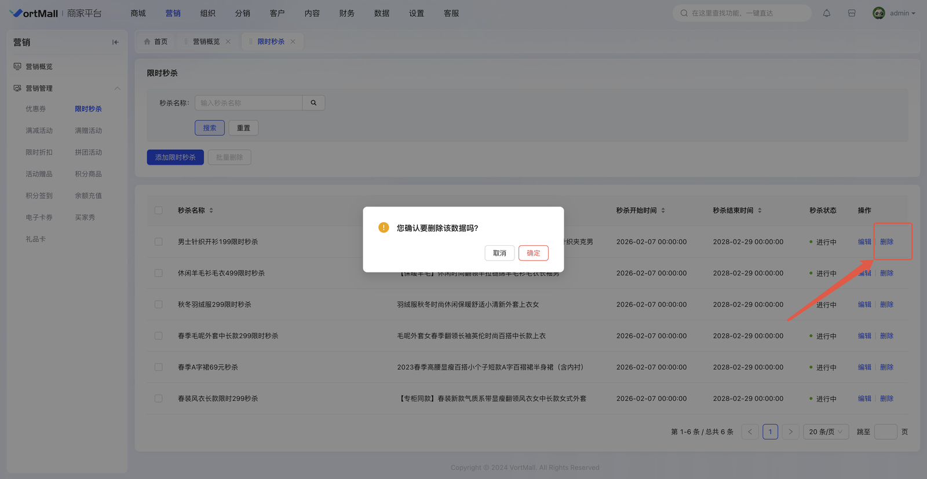The width and height of the screenshot is (927, 479).
Task: Cancel the delete dialog with 取消
Action: pos(499,253)
